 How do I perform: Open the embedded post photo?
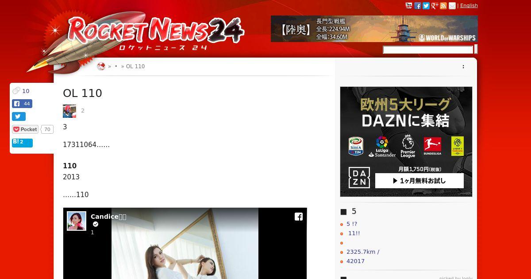point(185,243)
